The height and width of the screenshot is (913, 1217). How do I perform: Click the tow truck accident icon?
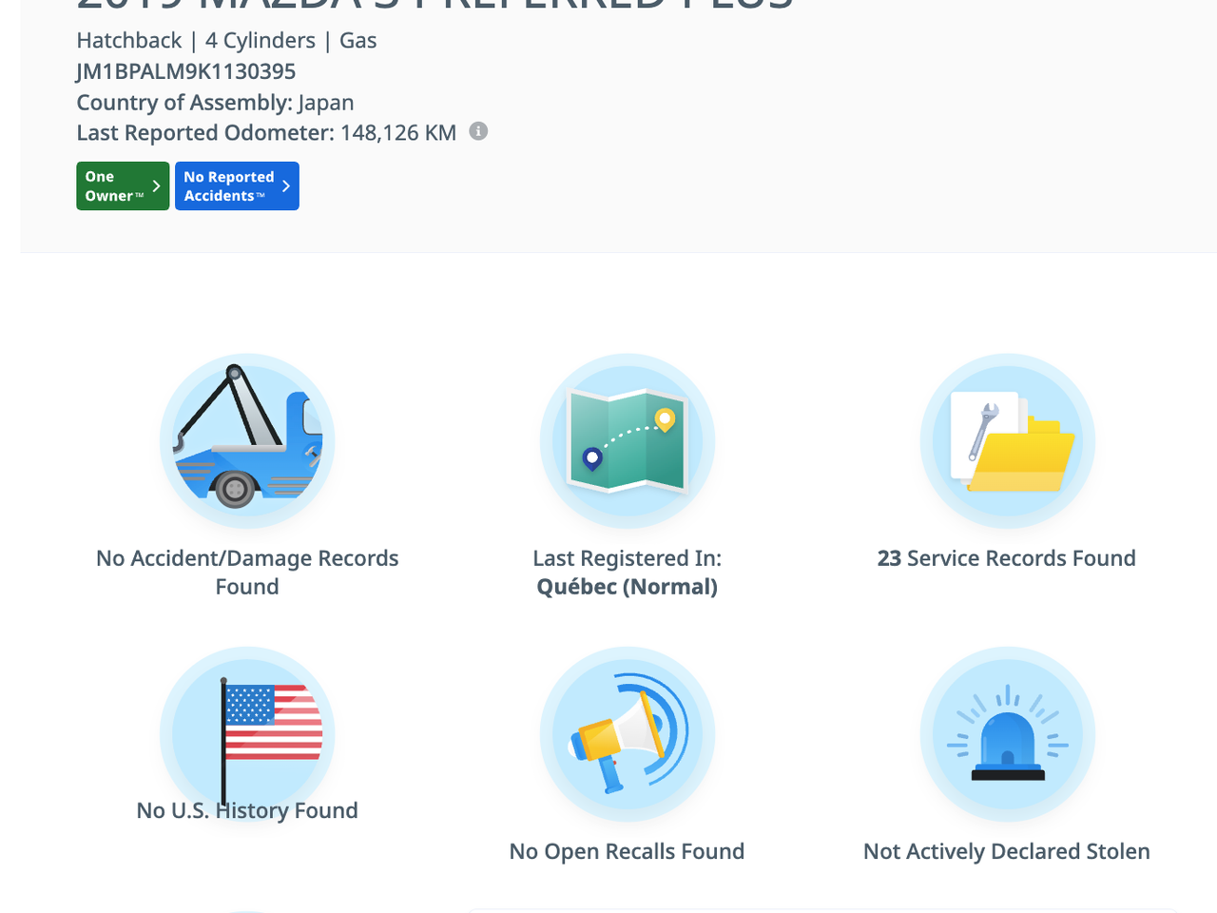pyautogui.click(x=247, y=441)
